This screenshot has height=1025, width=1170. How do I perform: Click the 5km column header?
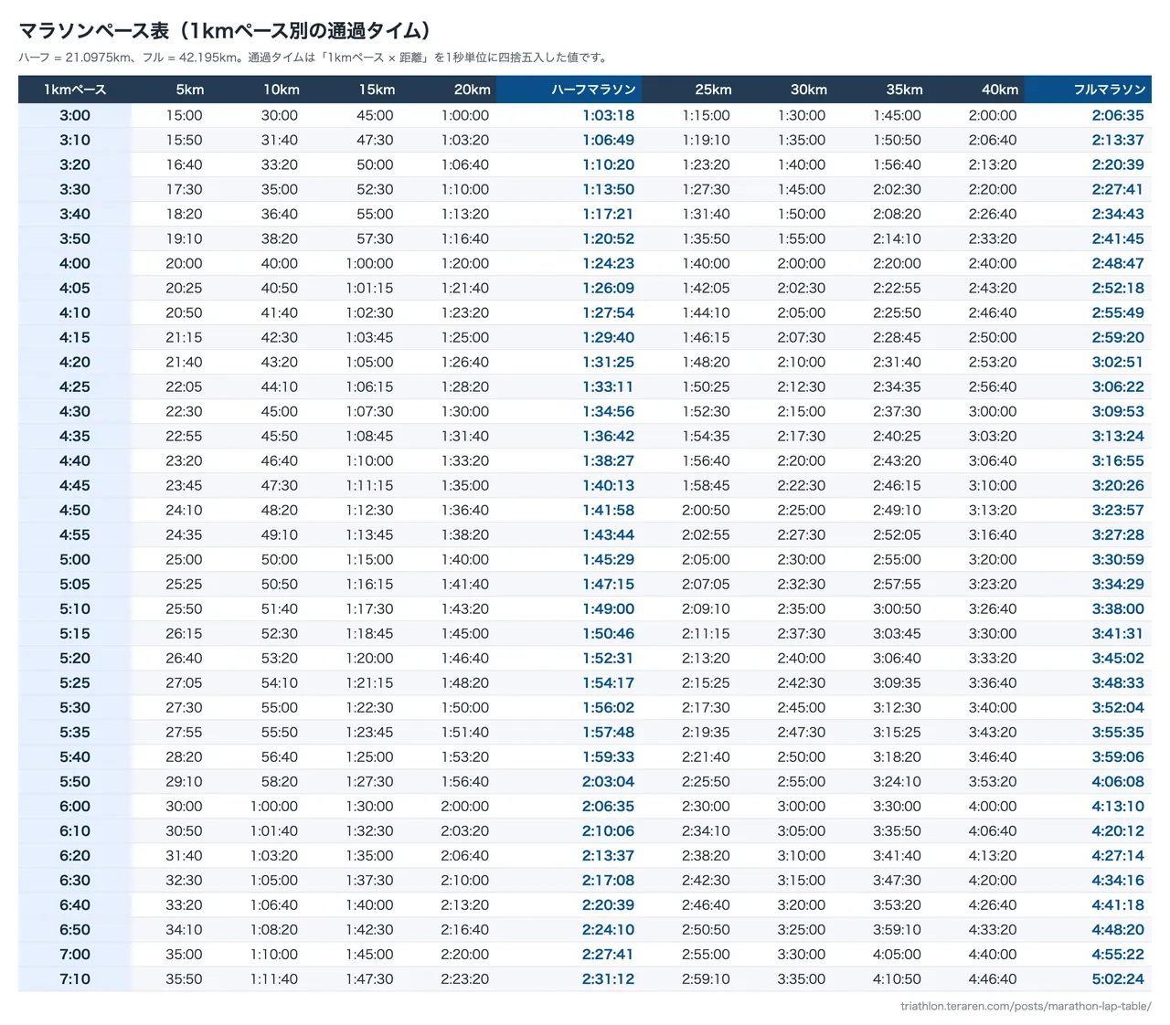[x=189, y=90]
